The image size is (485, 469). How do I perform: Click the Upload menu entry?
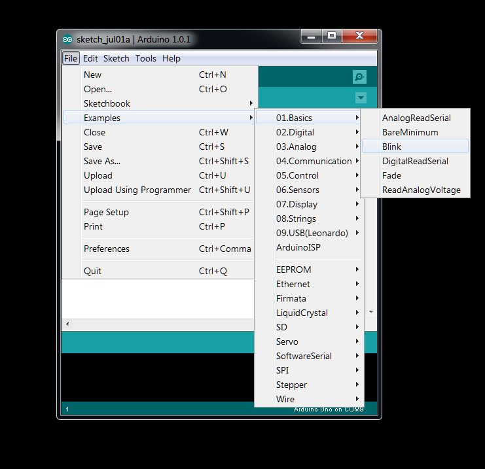(159, 175)
